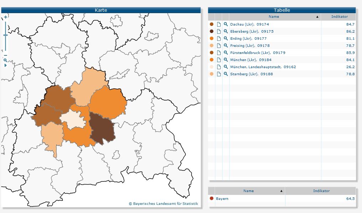Viewport: 362px width, 213px height.
Task: Click the Bayern entry in the lower table
Action: point(222,198)
